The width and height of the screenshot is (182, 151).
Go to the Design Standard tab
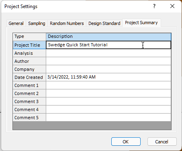[x=104, y=23]
